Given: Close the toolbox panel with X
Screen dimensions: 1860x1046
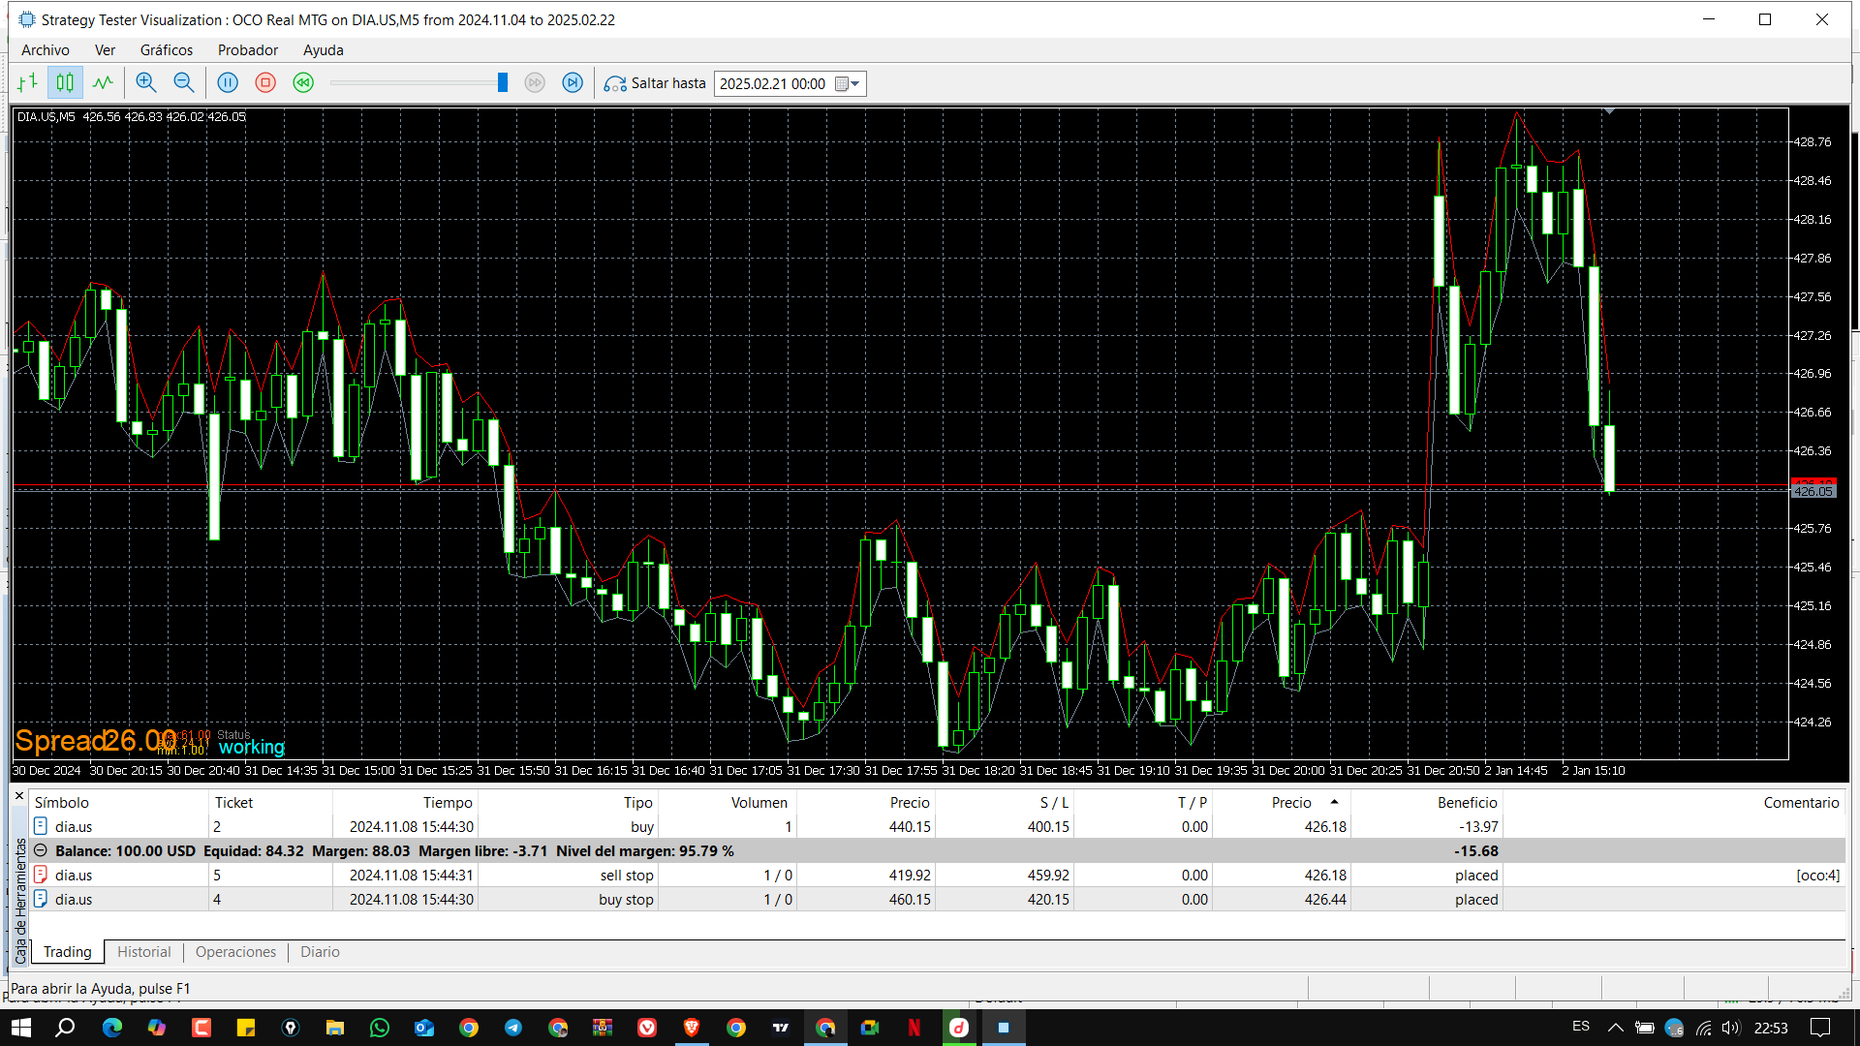Looking at the screenshot, I should [19, 796].
